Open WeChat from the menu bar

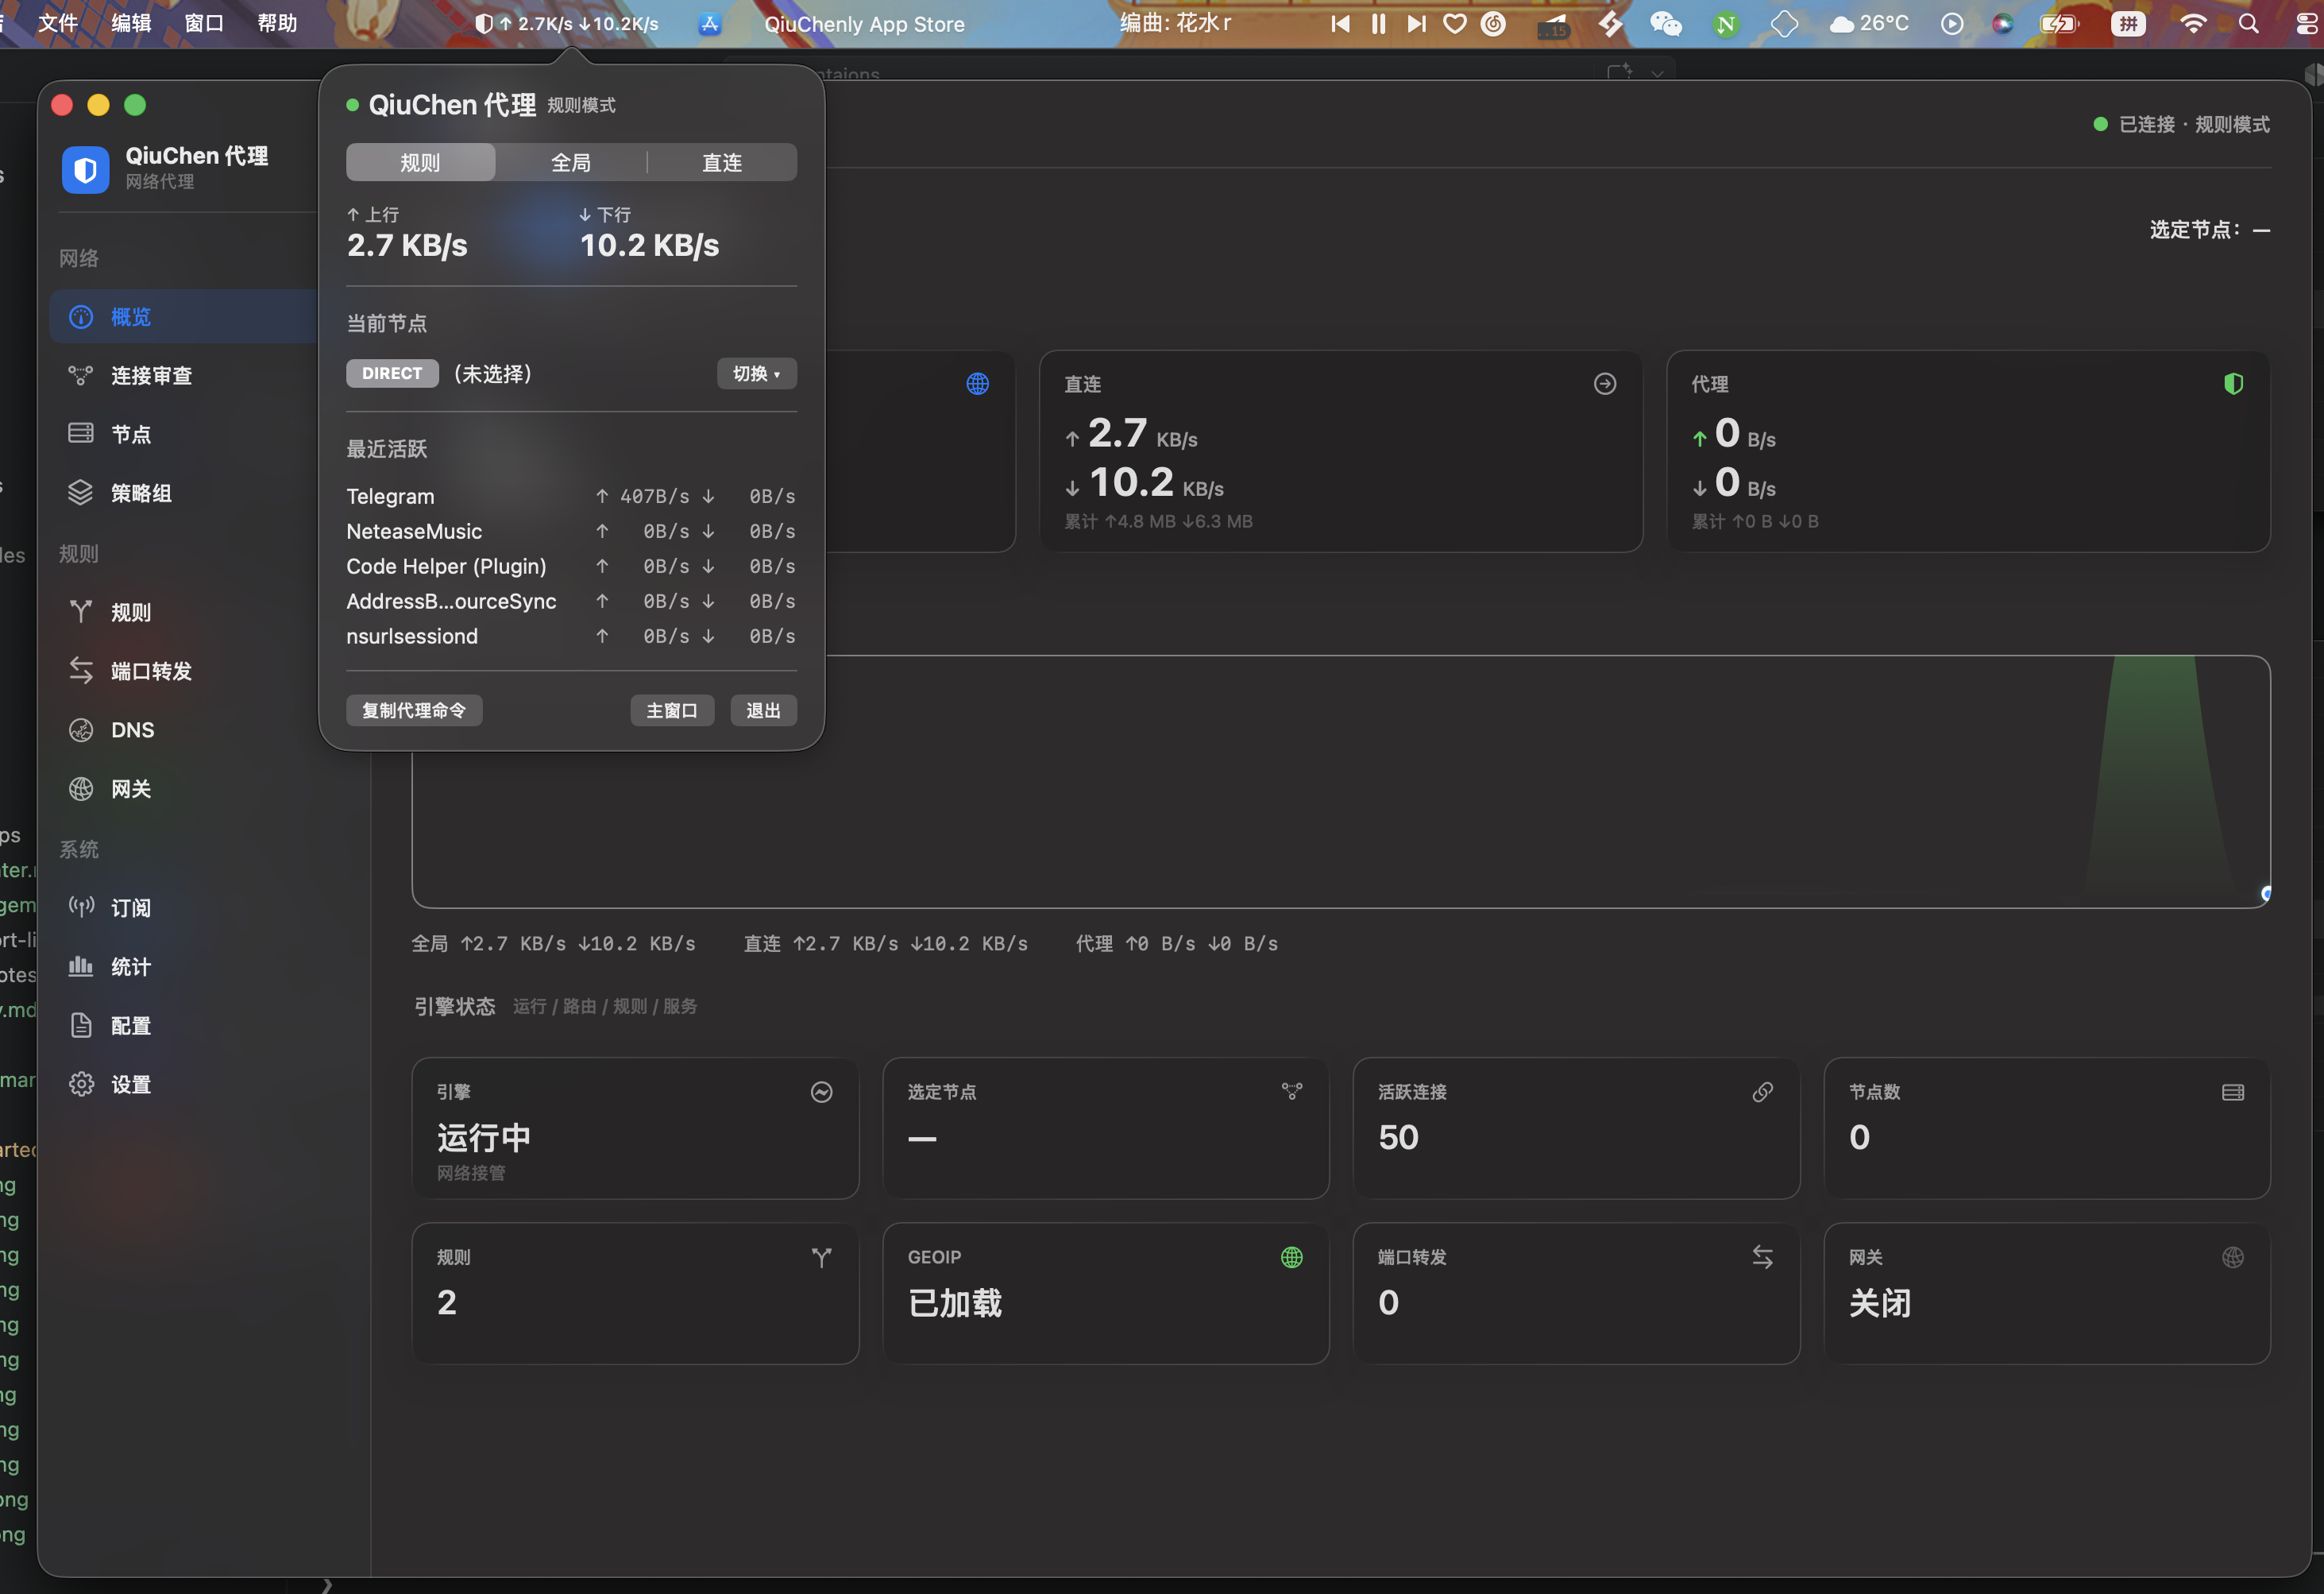[1665, 23]
